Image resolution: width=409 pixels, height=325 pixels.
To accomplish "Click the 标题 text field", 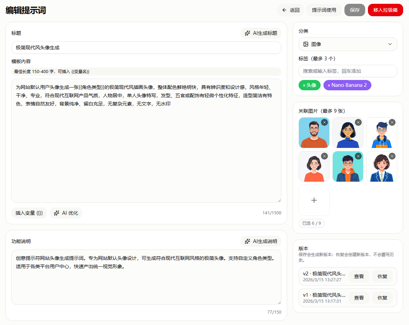I will click(146, 48).
